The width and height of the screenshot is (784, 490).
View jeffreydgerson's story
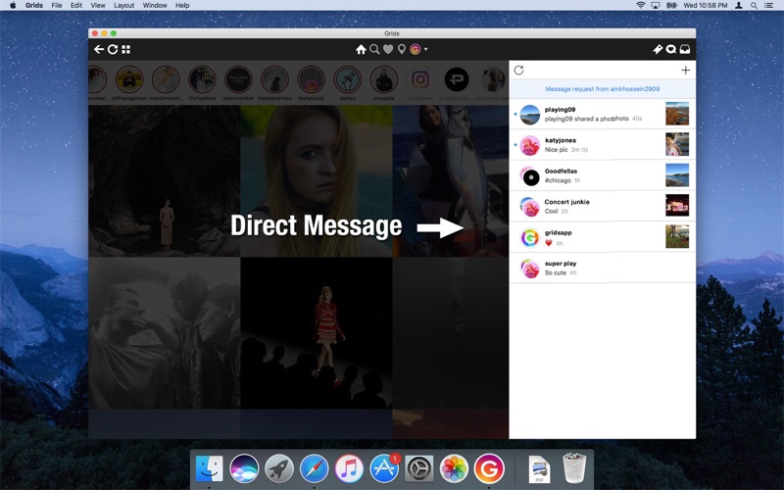tap(129, 79)
